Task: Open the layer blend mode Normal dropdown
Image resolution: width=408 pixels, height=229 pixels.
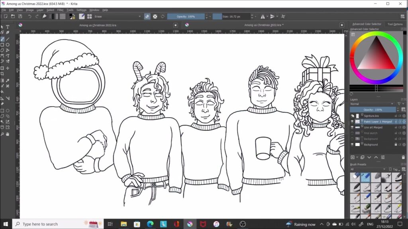Action: tap(372, 104)
